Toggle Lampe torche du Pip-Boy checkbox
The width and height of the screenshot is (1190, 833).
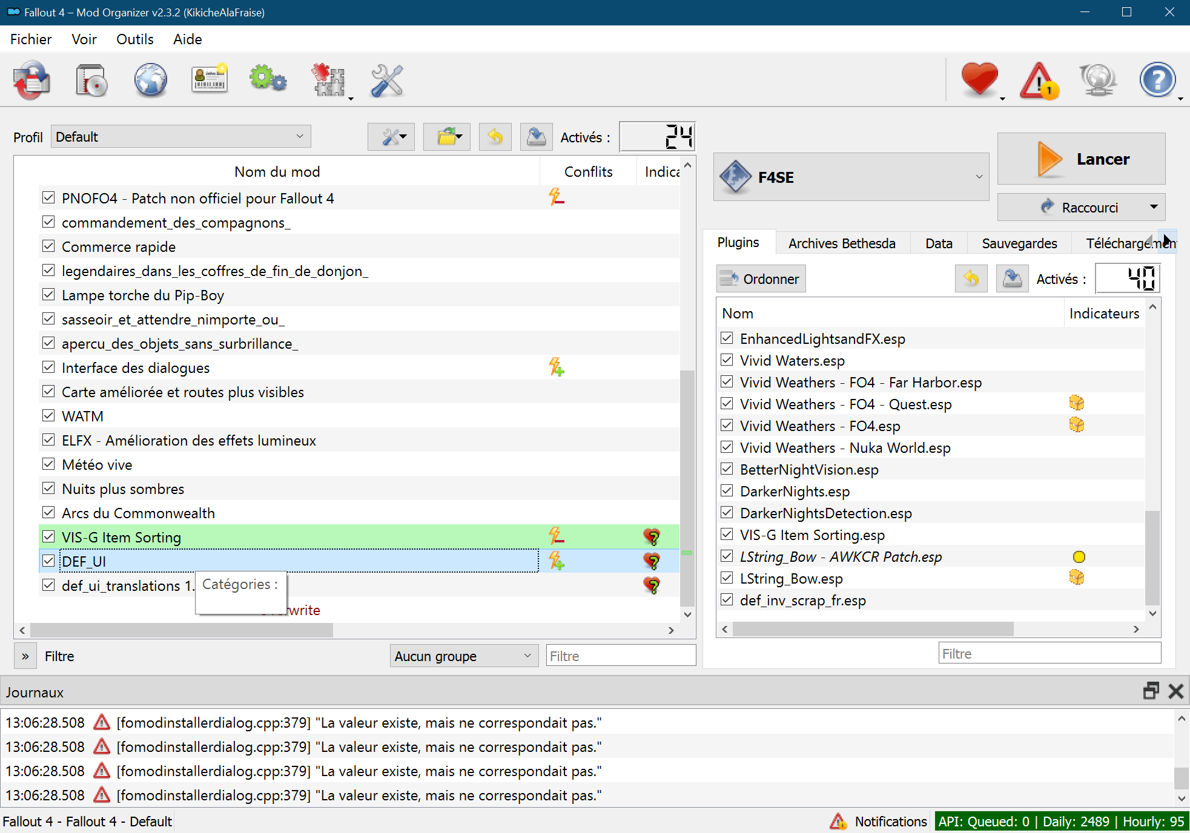coord(48,294)
